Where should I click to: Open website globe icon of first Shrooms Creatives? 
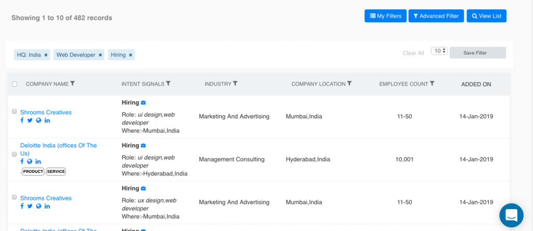coord(39,120)
